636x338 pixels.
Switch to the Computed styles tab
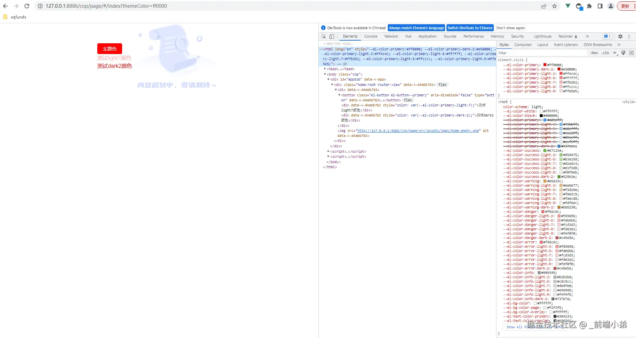523,45
